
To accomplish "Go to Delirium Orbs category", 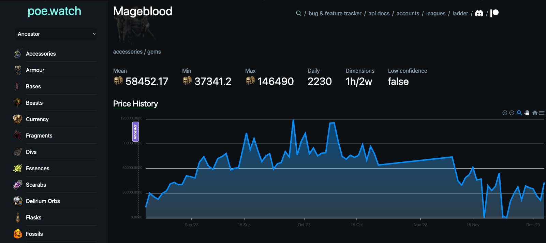I will (x=43, y=201).
